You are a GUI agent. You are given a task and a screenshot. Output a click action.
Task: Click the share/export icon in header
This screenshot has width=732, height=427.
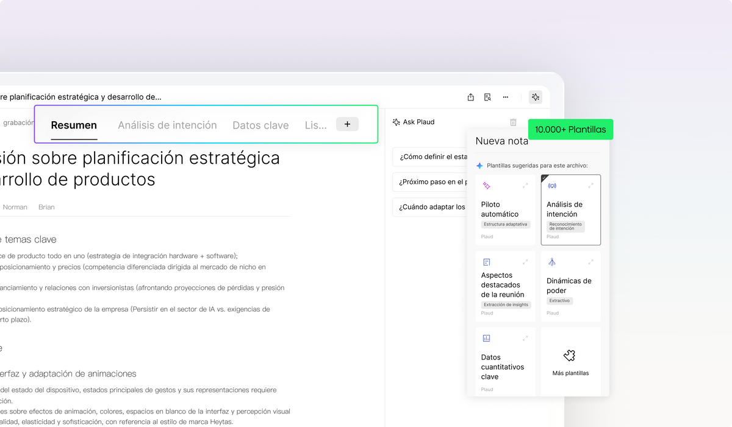[471, 97]
